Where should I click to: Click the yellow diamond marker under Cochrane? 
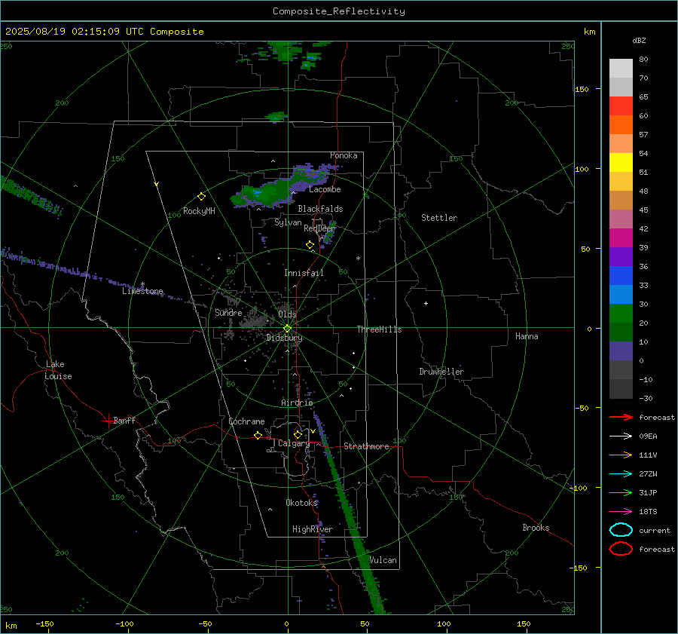point(258,436)
